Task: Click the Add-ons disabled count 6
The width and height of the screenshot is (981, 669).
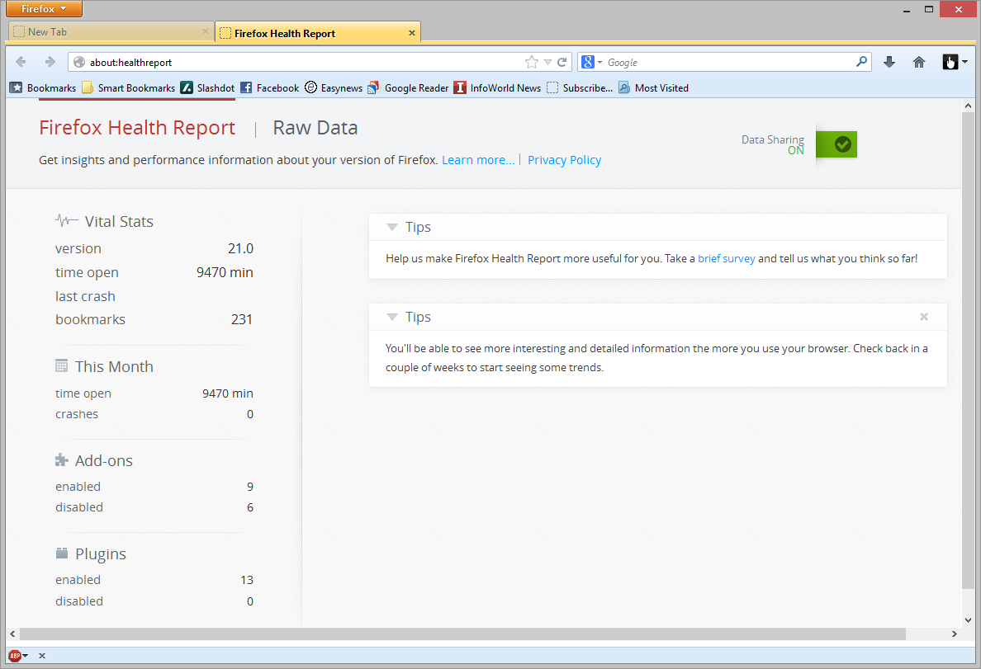Action: pos(249,507)
